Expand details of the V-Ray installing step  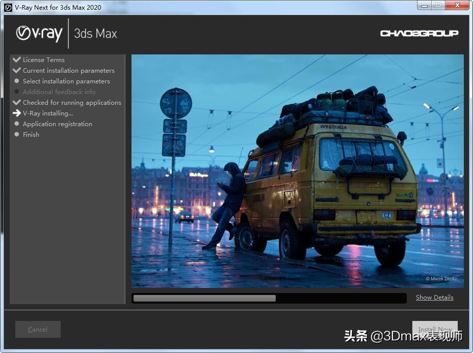tap(48, 113)
